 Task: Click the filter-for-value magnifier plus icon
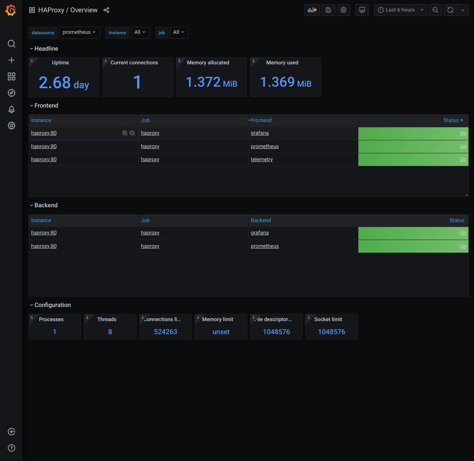click(x=125, y=133)
